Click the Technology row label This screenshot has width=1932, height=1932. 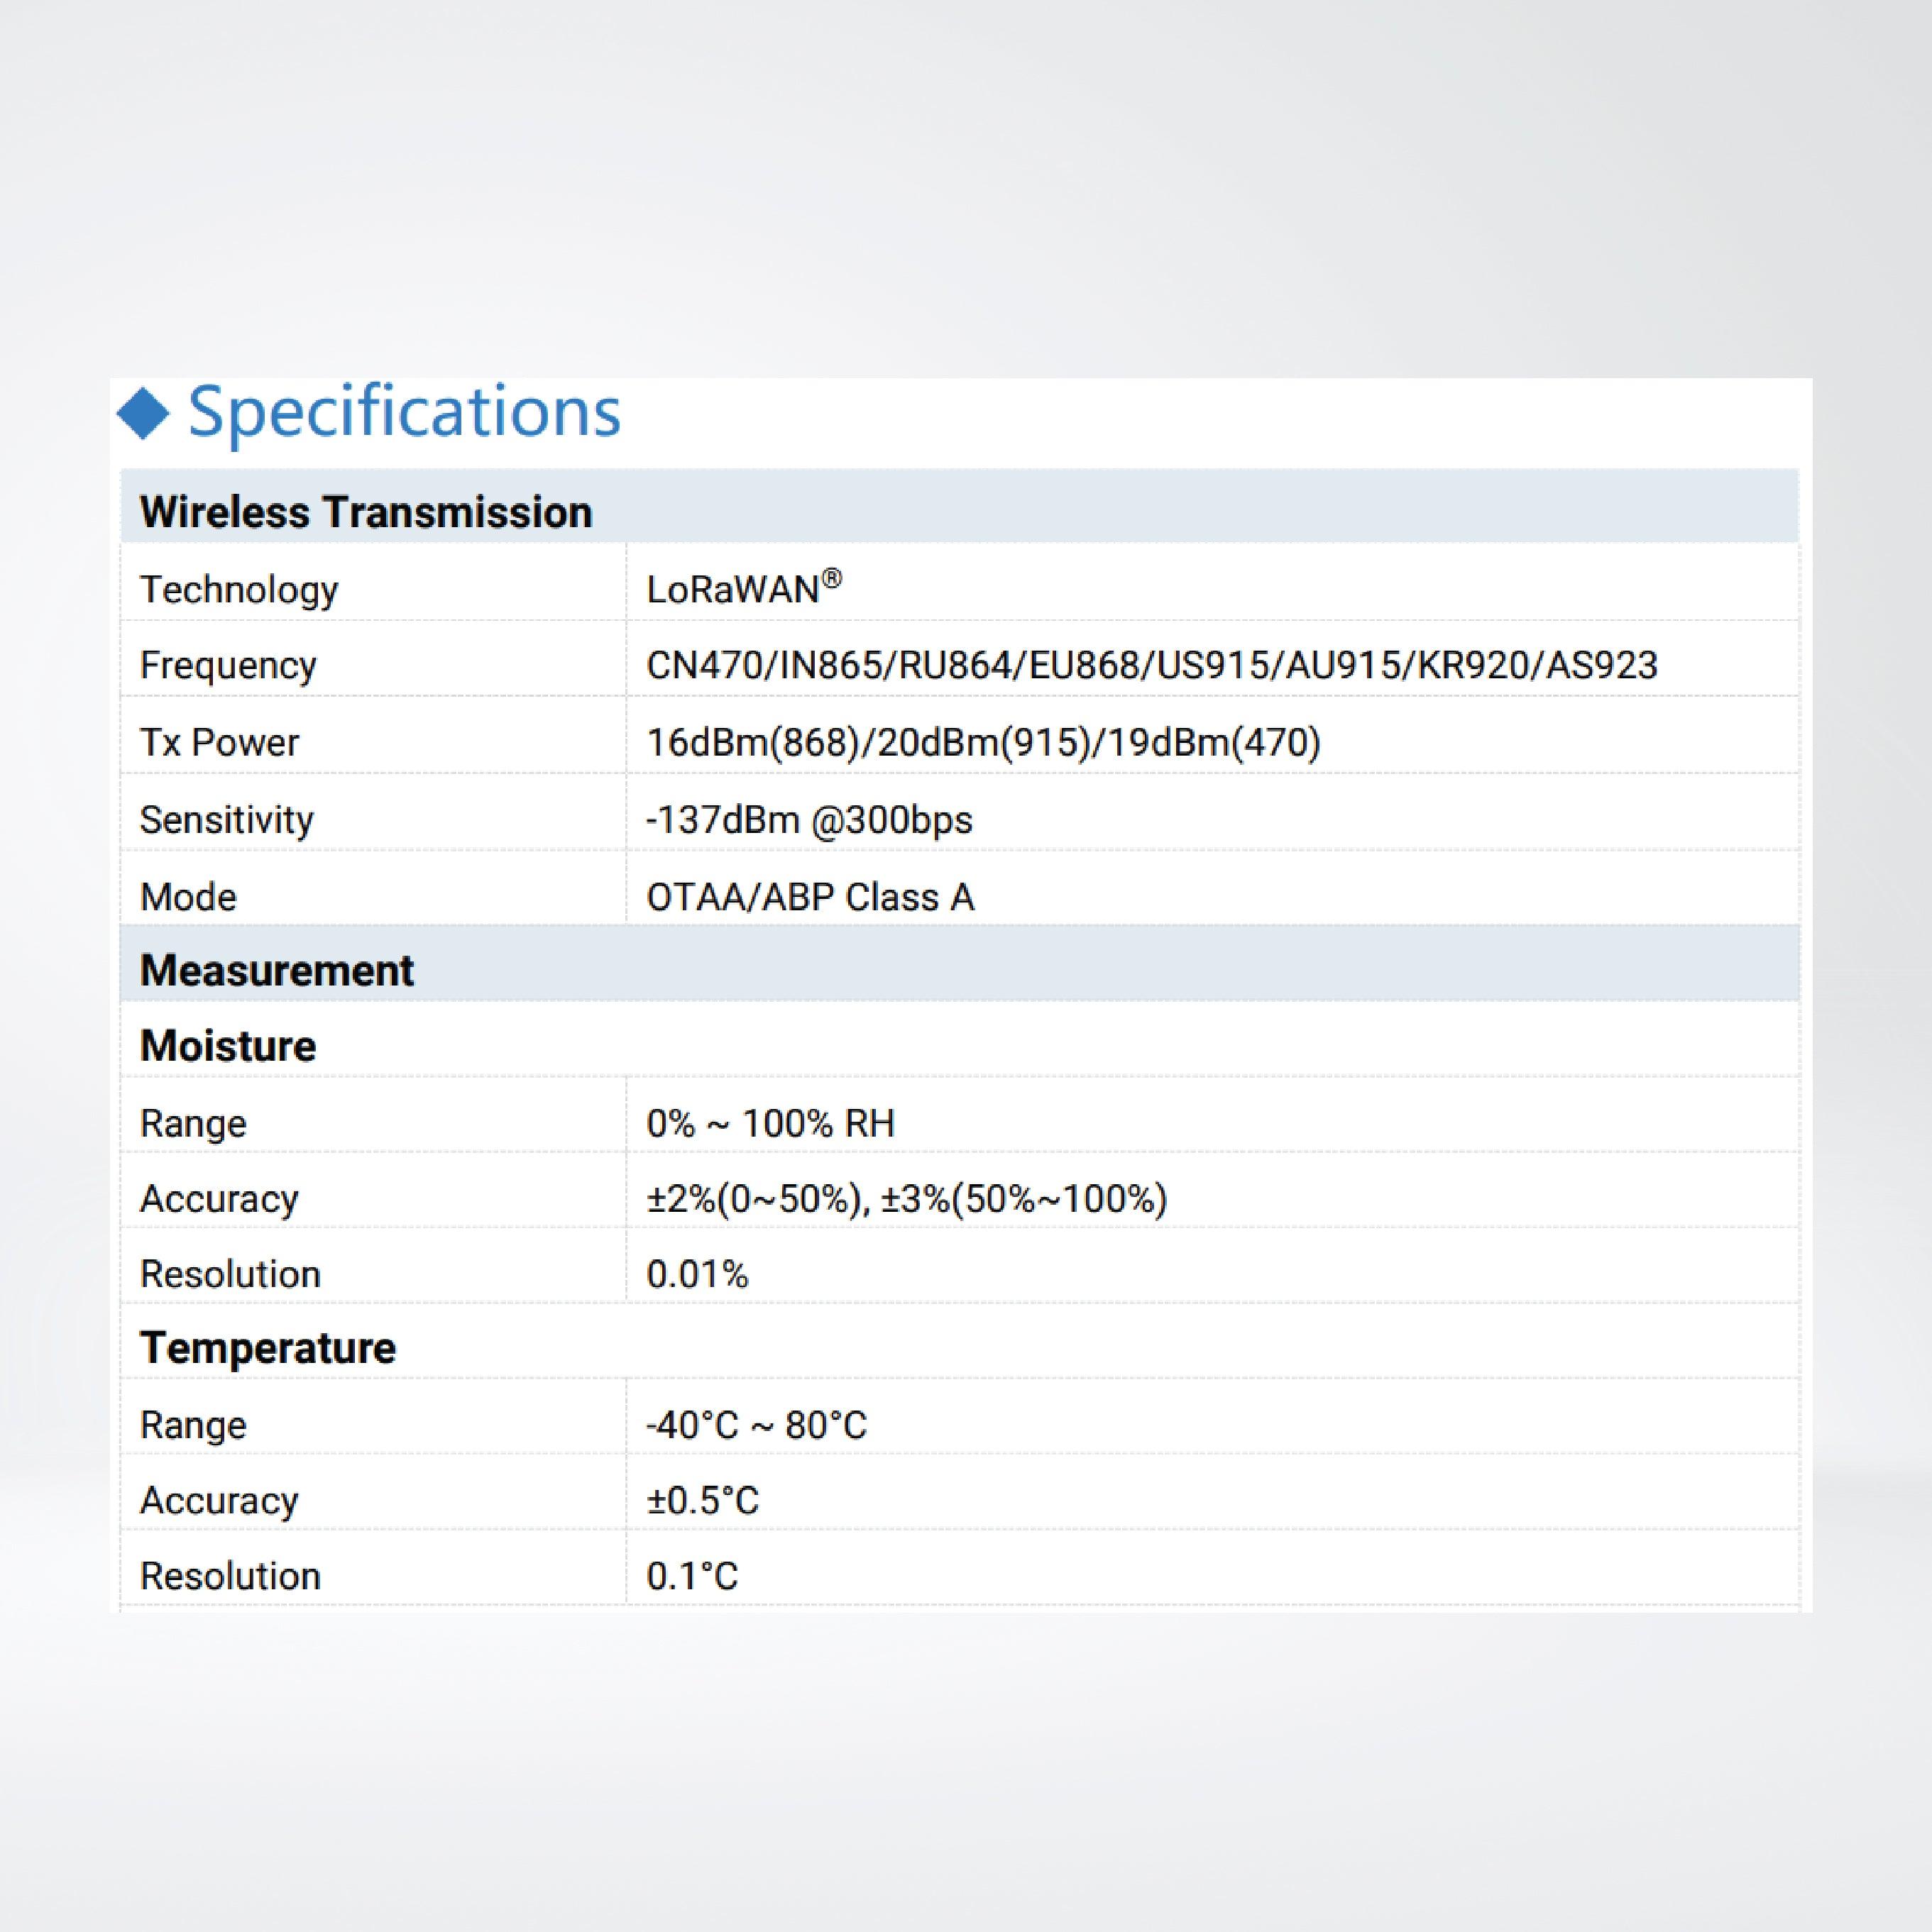coord(238,590)
